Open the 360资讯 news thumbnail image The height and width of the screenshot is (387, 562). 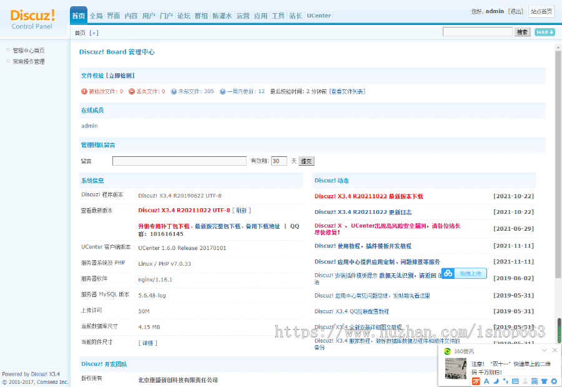[x=456, y=368]
